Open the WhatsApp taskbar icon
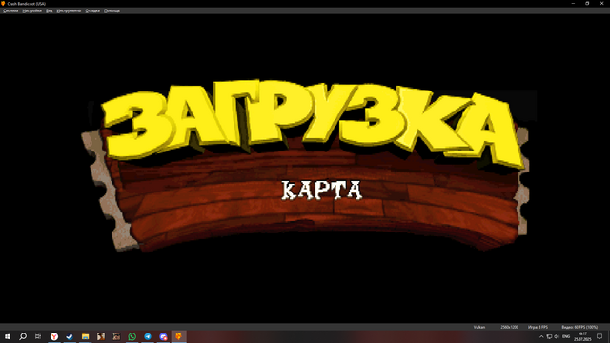610x343 pixels. click(x=132, y=336)
